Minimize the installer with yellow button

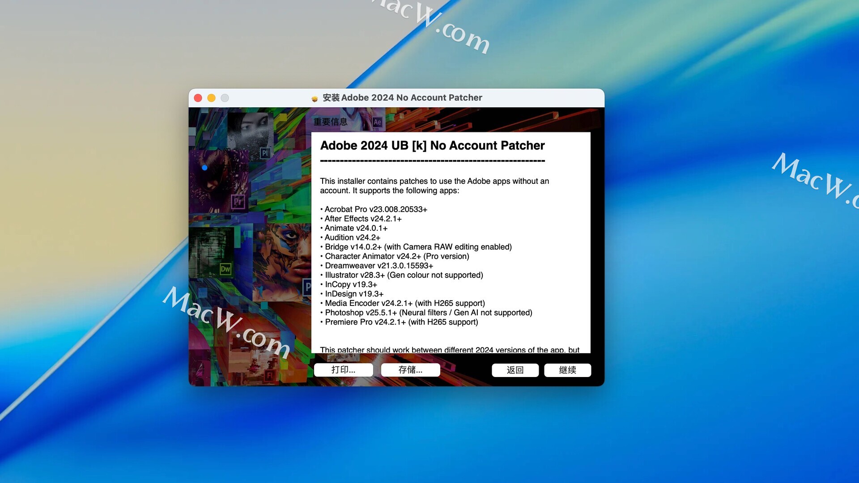(x=212, y=97)
